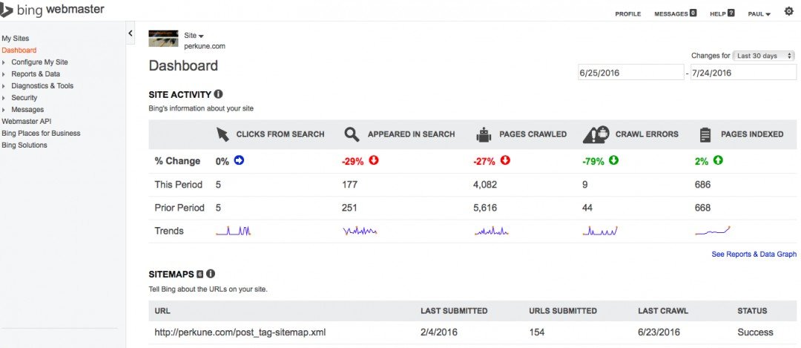This screenshot has width=801, height=348.
Task: Open the Last 30 days dropdown
Action: click(x=764, y=56)
